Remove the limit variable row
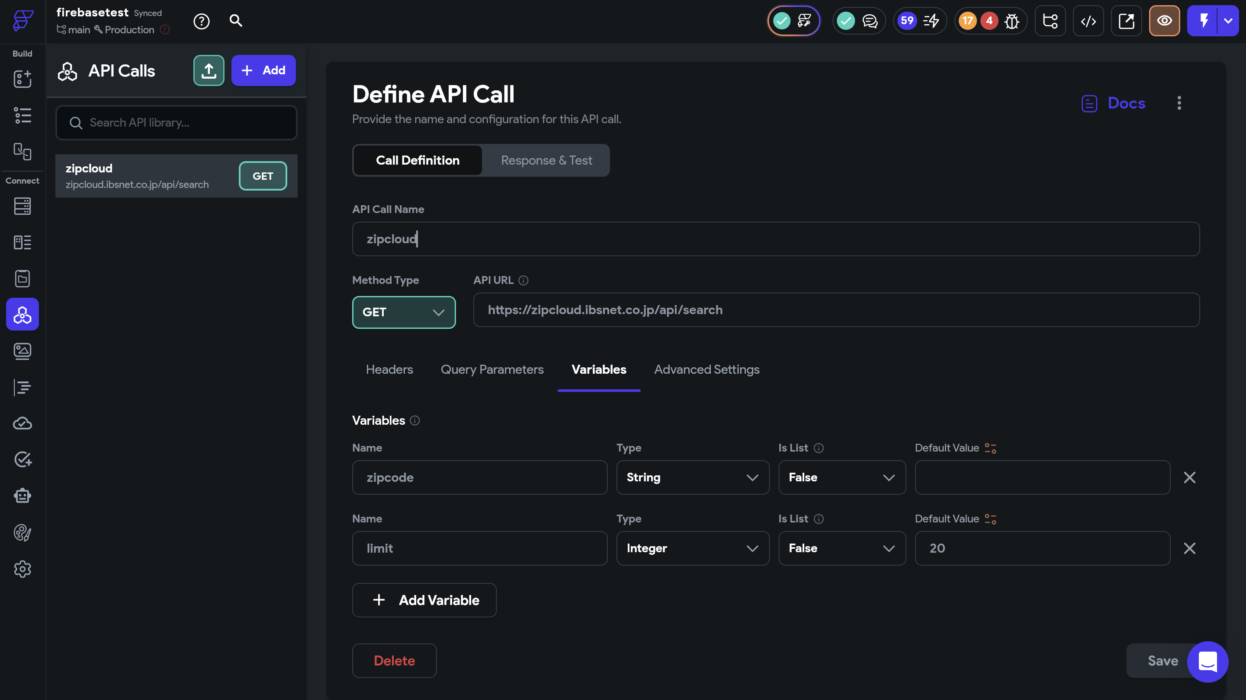 (x=1189, y=548)
